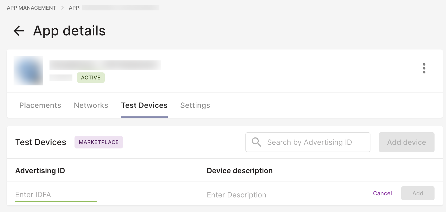Screen dimensions: 446x212
Task: Click the APP MANAGEMENT breadcrumb link
Action: (x=31, y=8)
